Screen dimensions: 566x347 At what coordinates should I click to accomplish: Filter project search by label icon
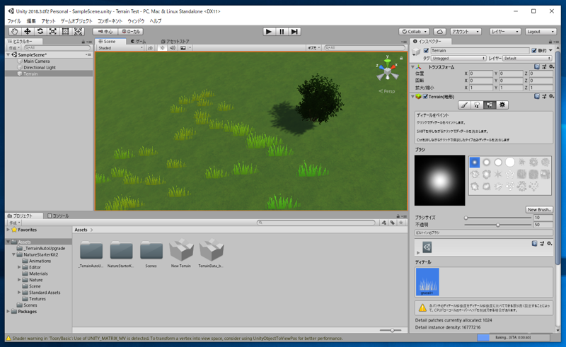click(x=393, y=223)
